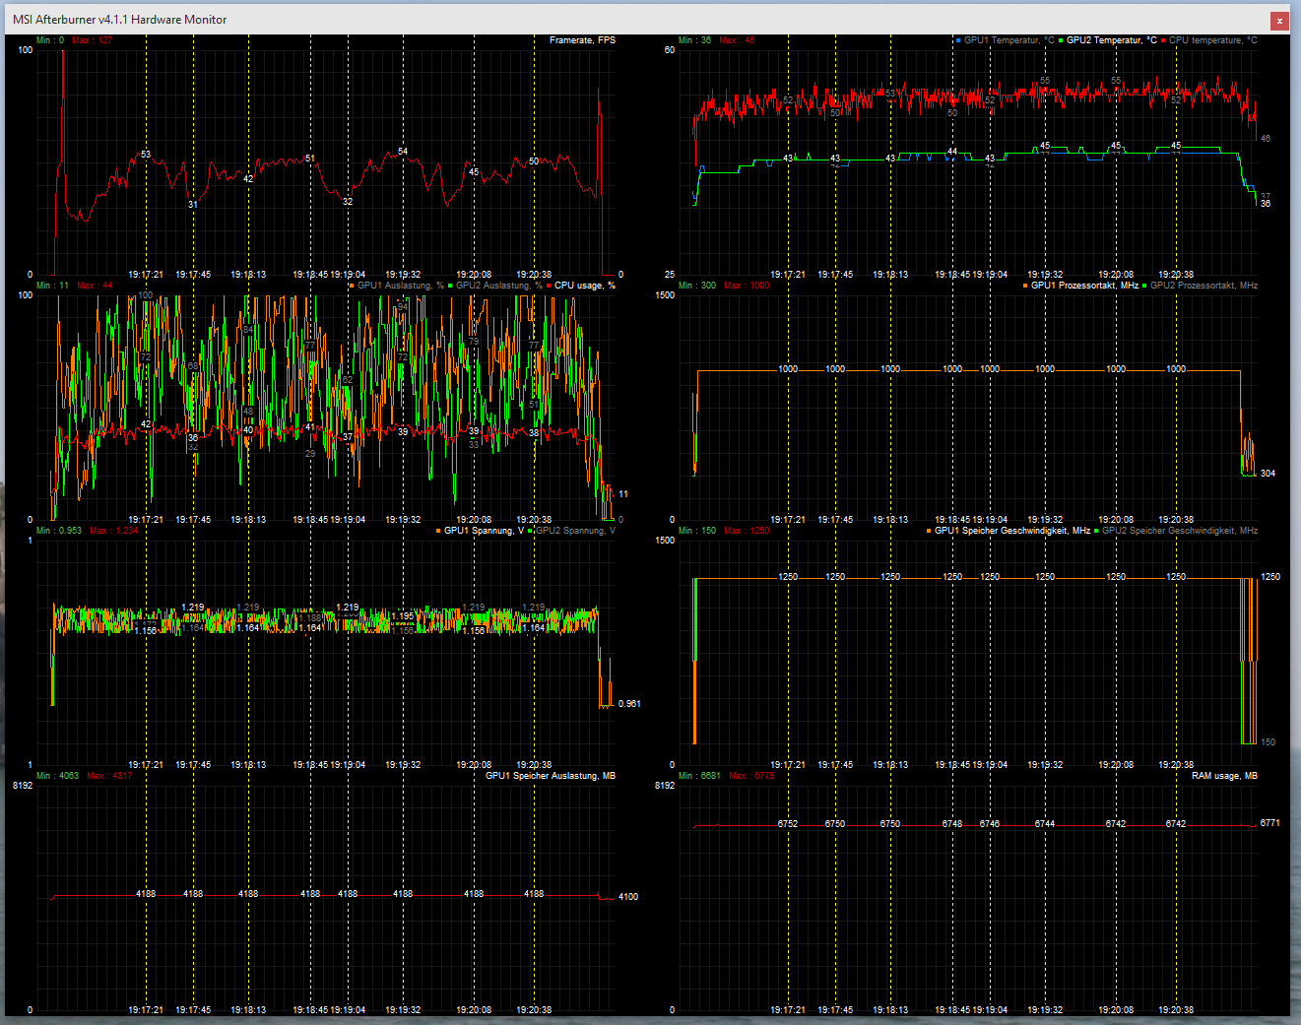Click the framerate data label 54

coord(403,152)
